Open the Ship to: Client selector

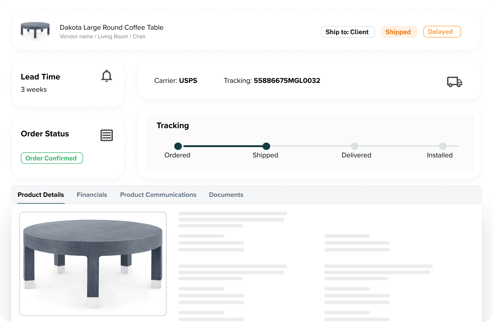point(347,32)
